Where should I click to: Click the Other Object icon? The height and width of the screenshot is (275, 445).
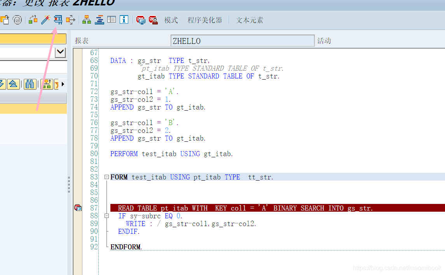[x=4, y=20]
